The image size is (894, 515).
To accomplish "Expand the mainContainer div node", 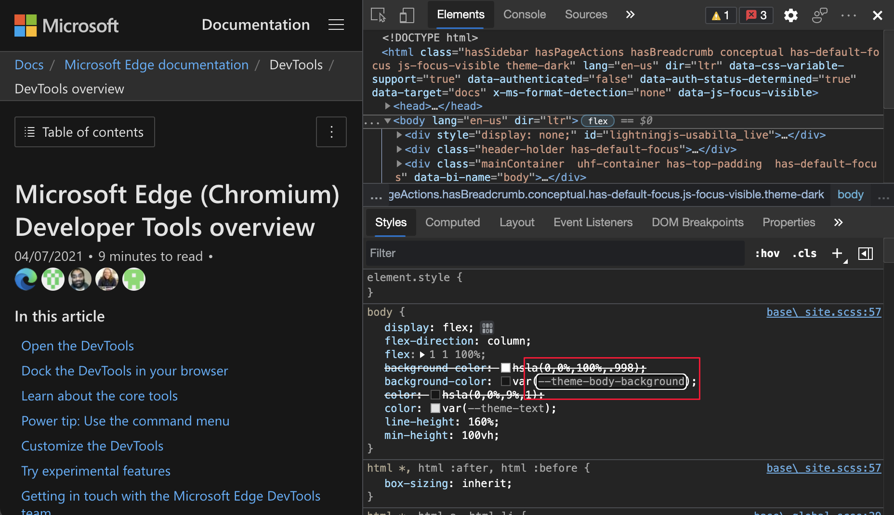I will click(399, 164).
